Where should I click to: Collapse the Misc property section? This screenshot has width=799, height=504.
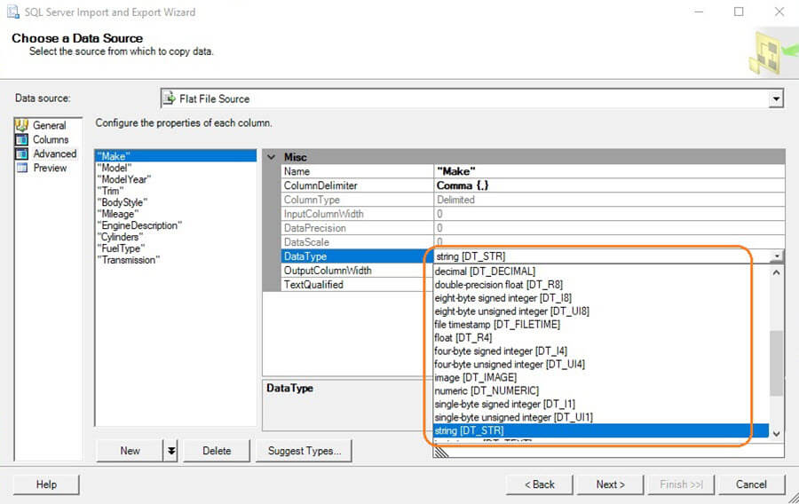[x=272, y=157]
